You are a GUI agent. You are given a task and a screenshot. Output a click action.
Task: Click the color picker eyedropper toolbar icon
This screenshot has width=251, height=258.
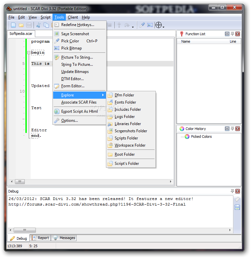click(x=142, y=25)
